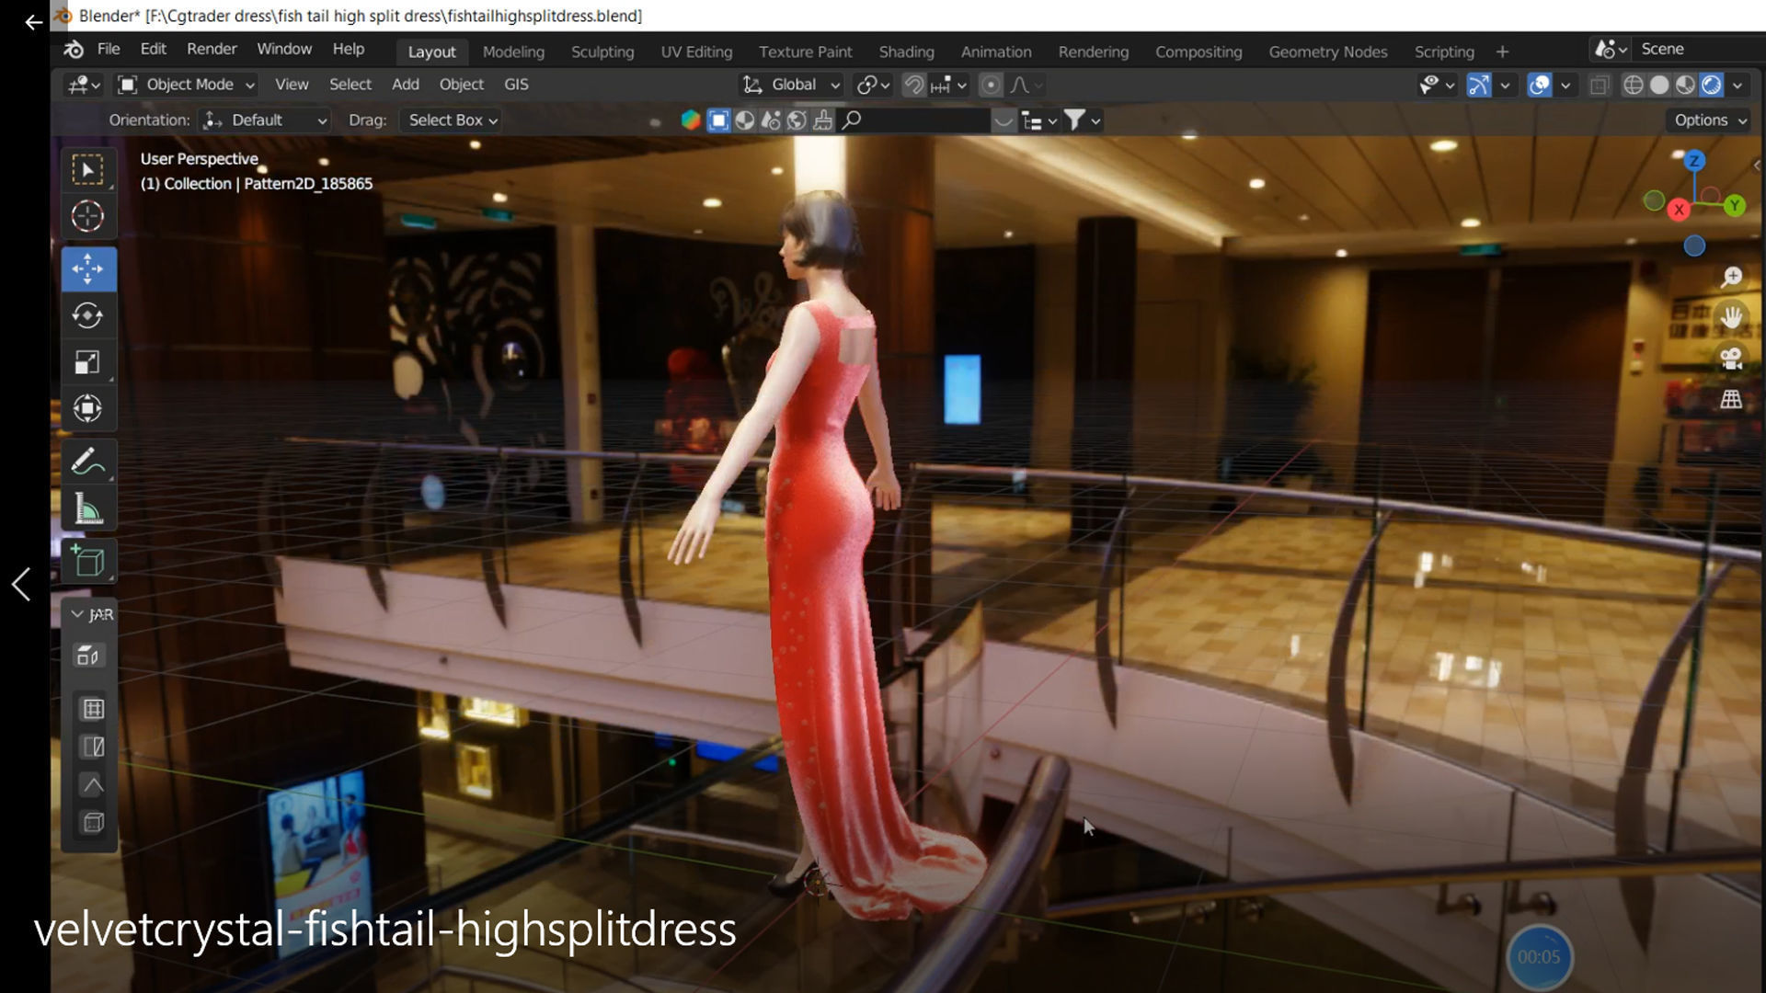Toggle rendered viewport shading
This screenshot has width=1766, height=993.
click(1711, 86)
